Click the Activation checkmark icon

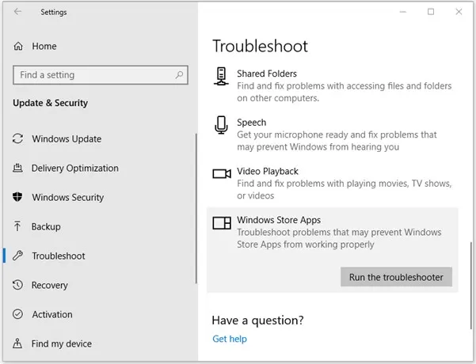pos(17,315)
